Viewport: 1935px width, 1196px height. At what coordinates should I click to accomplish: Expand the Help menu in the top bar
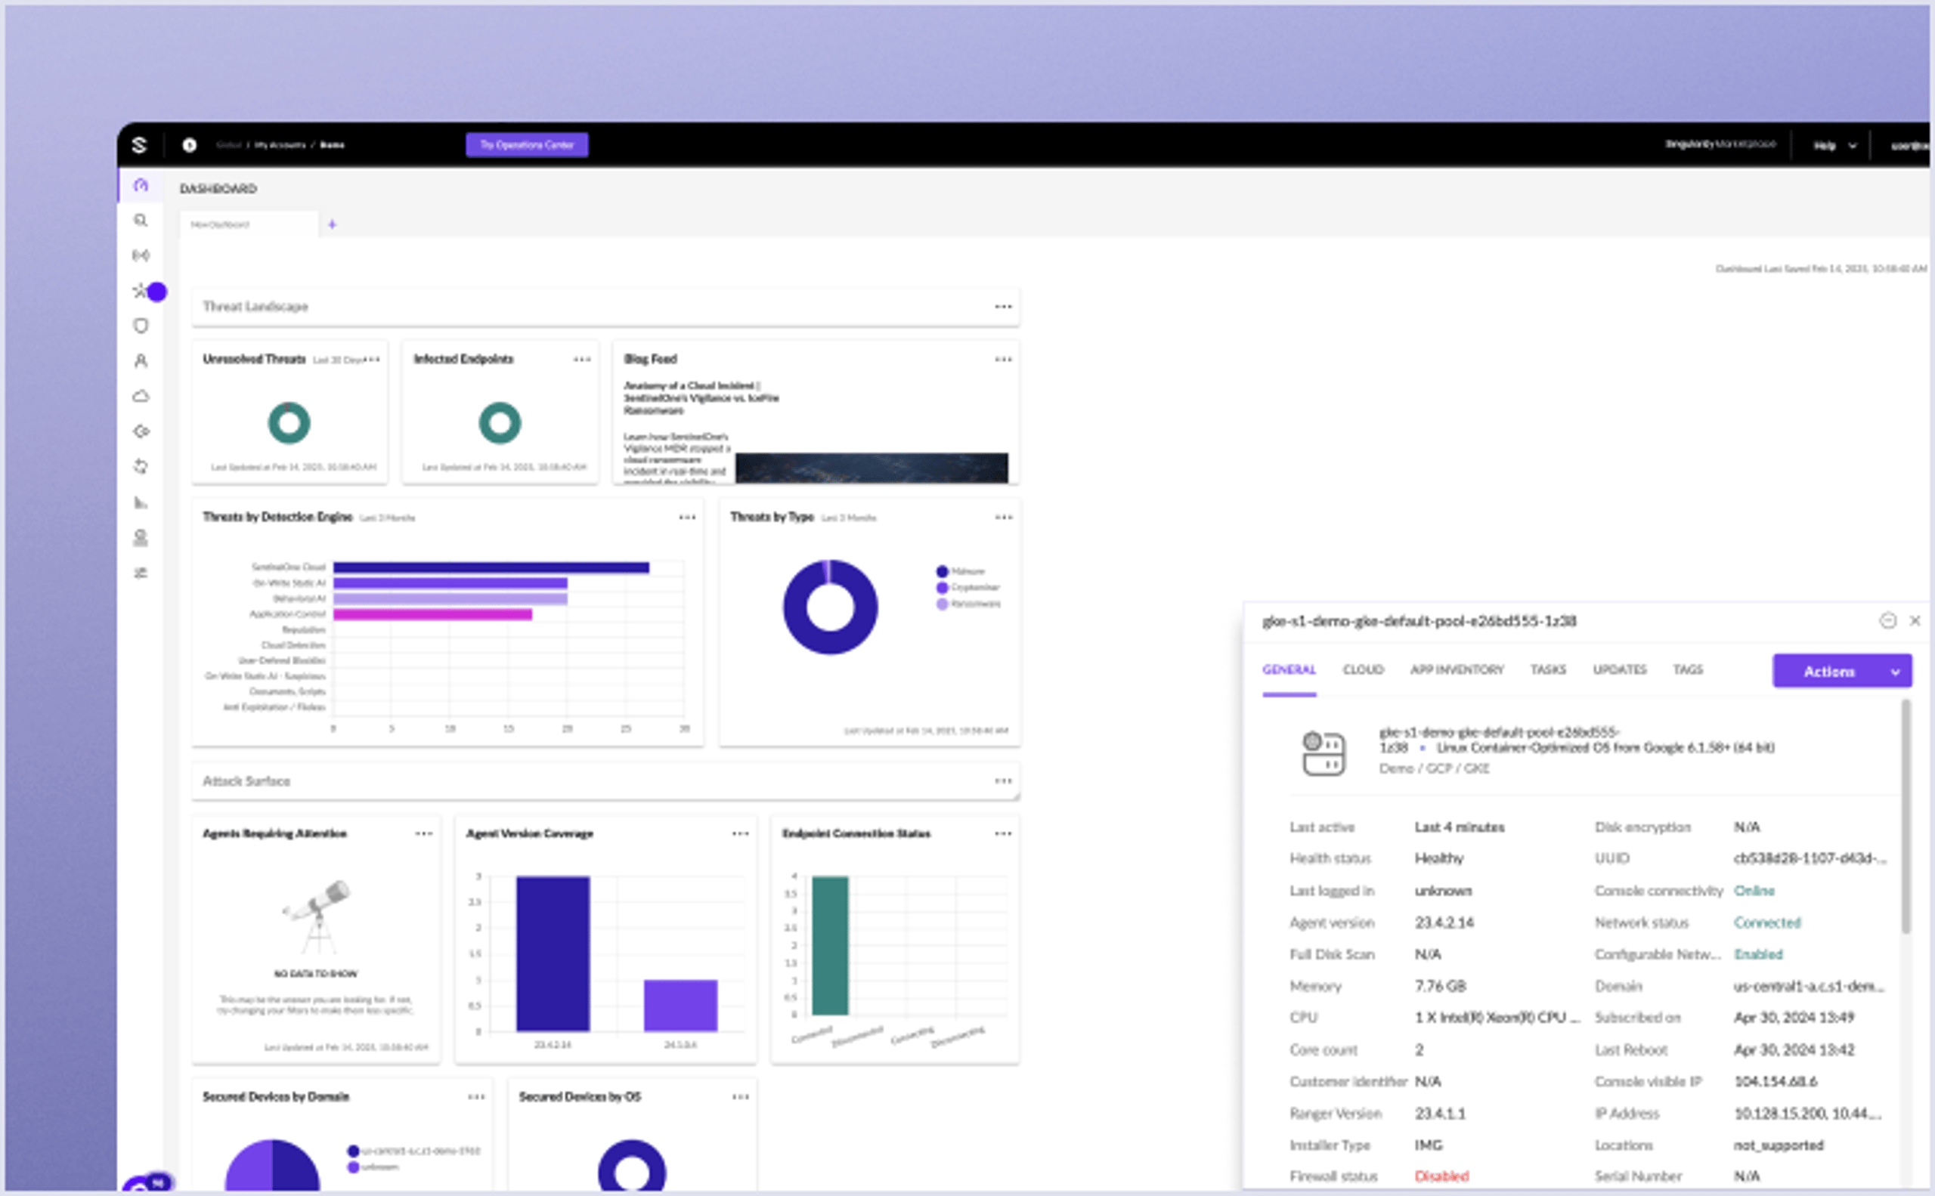pyautogui.click(x=1832, y=145)
